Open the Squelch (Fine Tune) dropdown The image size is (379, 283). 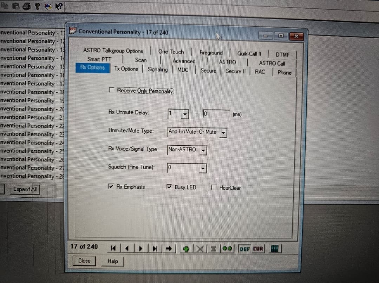[203, 168]
